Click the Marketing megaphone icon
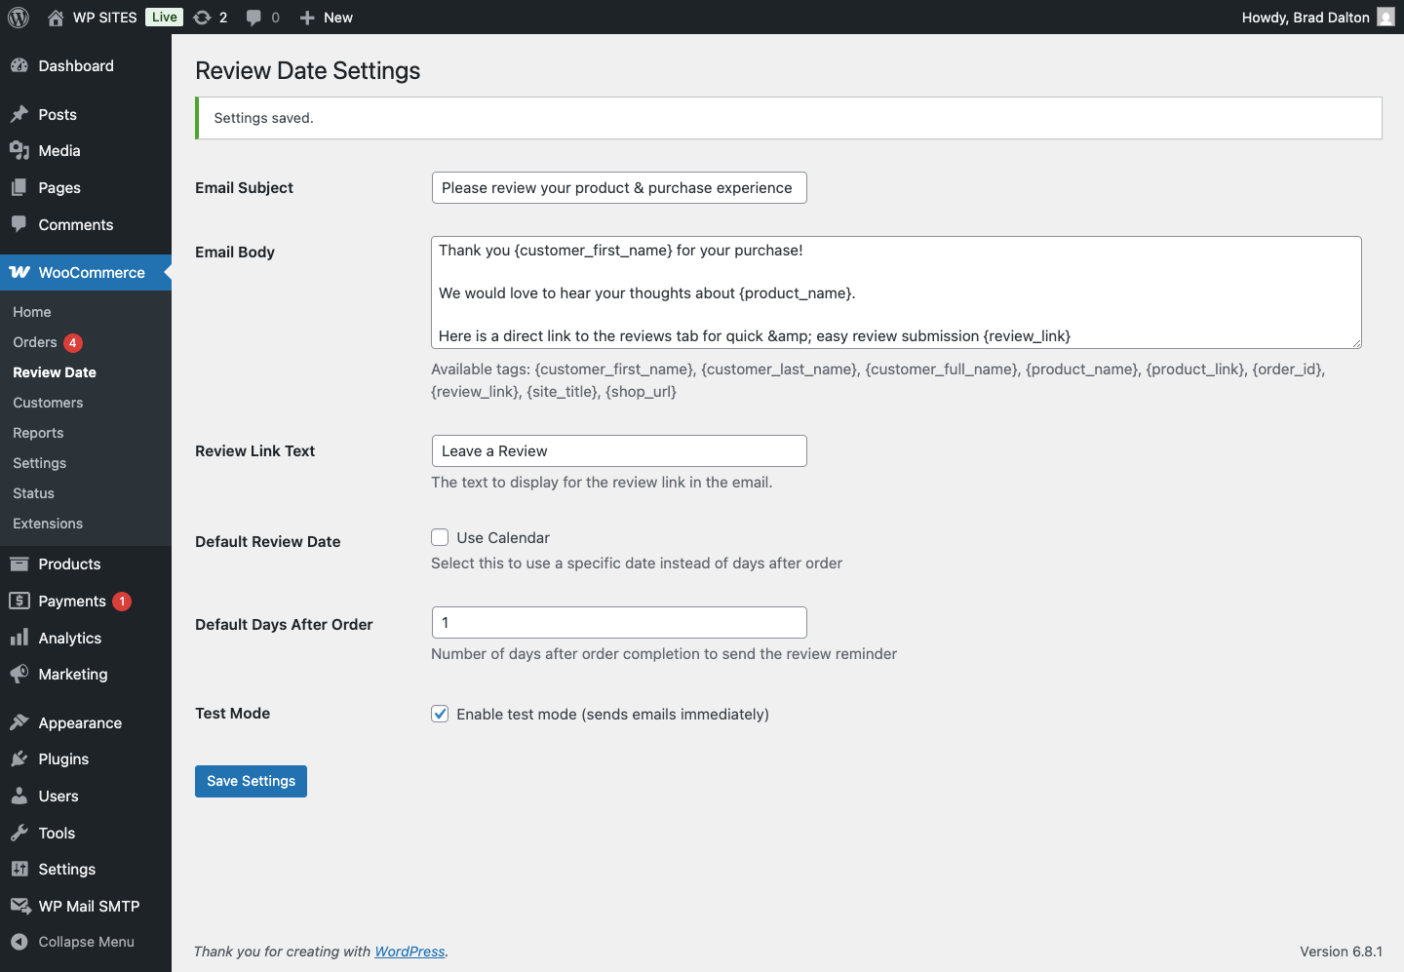The image size is (1404, 972). (x=19, y=675)
